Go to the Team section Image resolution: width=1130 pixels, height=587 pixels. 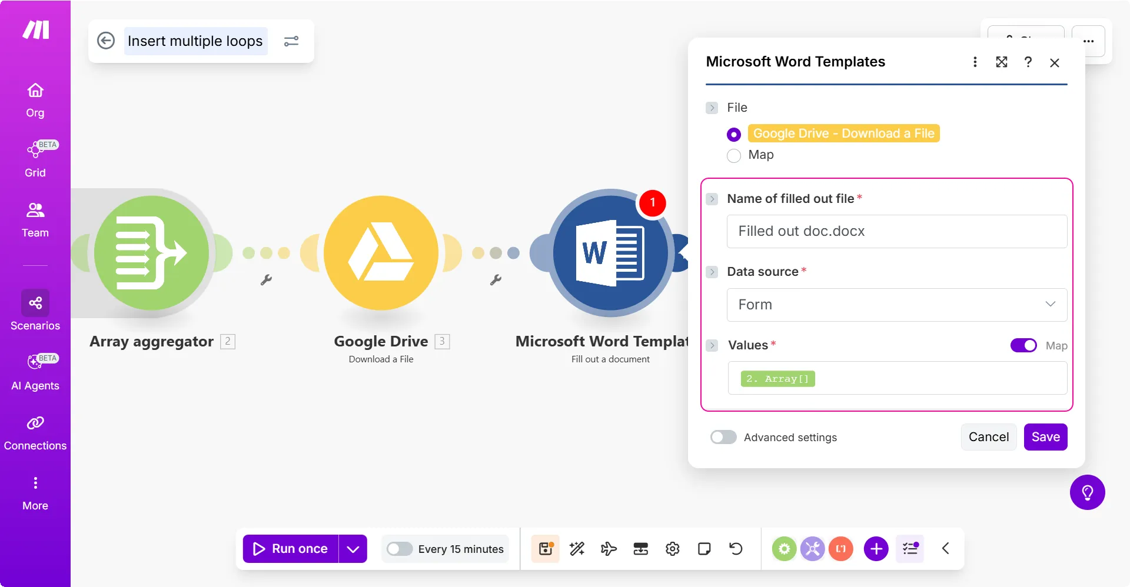point(35,220)
